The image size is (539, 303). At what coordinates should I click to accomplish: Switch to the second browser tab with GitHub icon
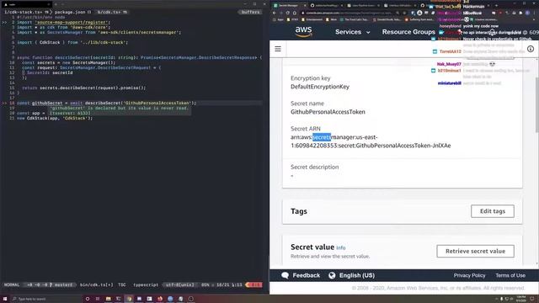pos(327,5)
